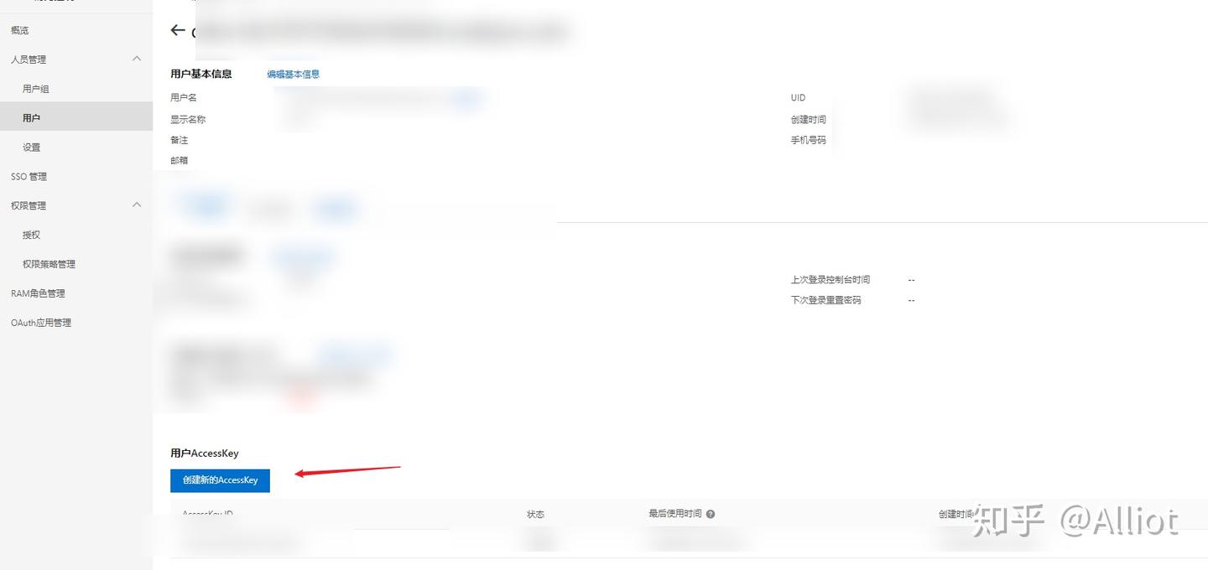Screen dimensions: 1208x570
Task: Click the 状态 column header
Action: (535, 514)
